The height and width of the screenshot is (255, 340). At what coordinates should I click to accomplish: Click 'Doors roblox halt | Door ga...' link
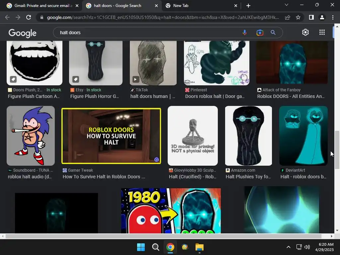215,96
